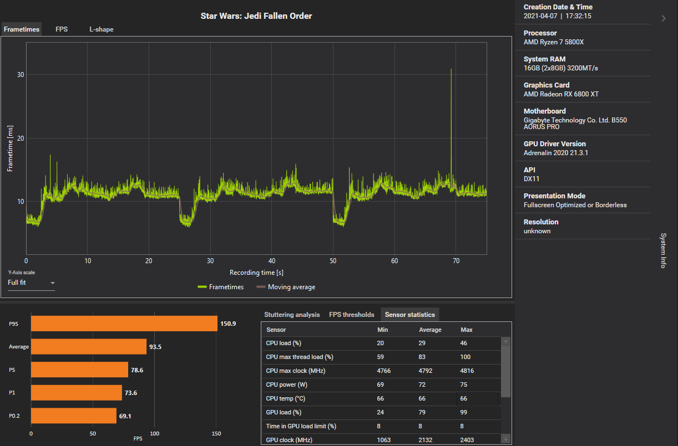The height and width of the screenshot is (446, 678).
Task: Click the Average FPS orange bar
Action: click(89, 347)
